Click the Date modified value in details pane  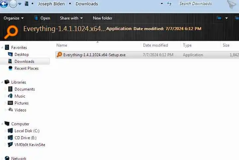tap(183, 29)
